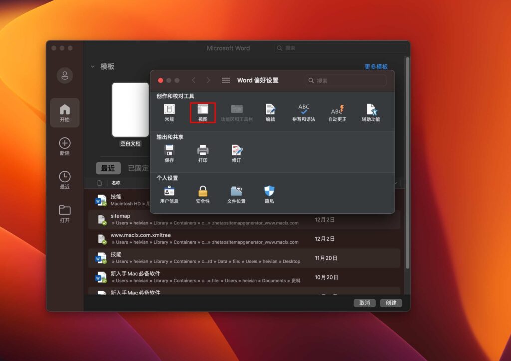This screenshot has width=511, height=361.
Task: Click the show-all grid icon in preferences
Action: (x=226, y=80)
